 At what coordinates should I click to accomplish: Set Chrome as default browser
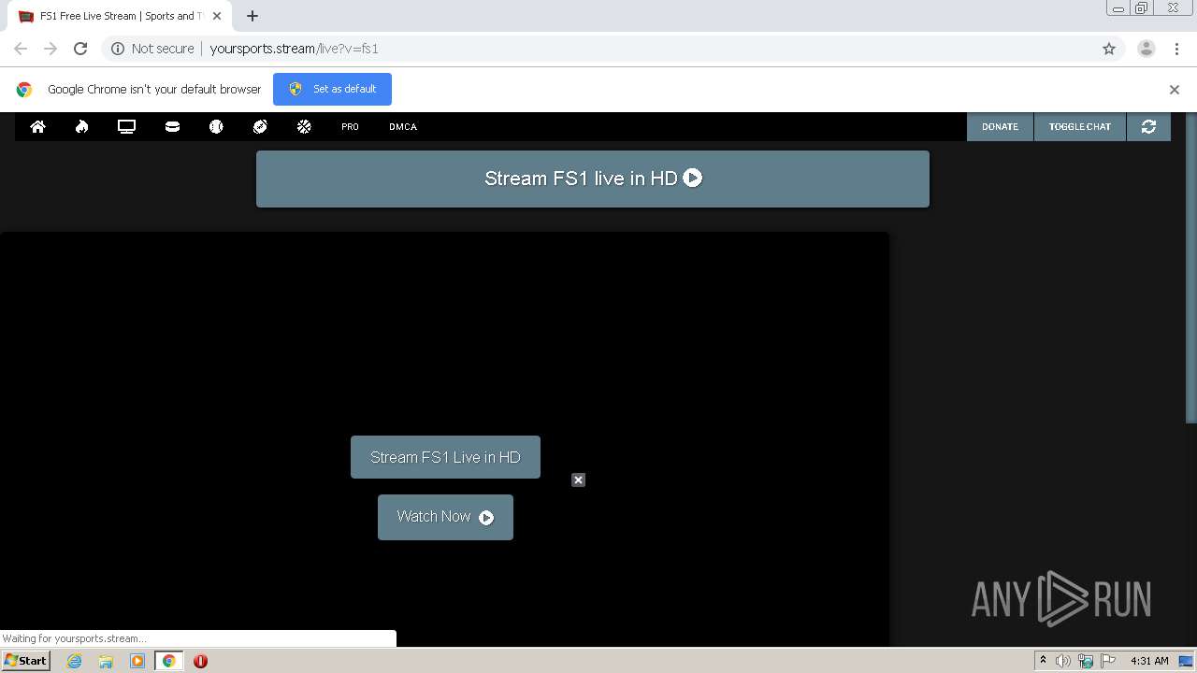pos(332,89)
